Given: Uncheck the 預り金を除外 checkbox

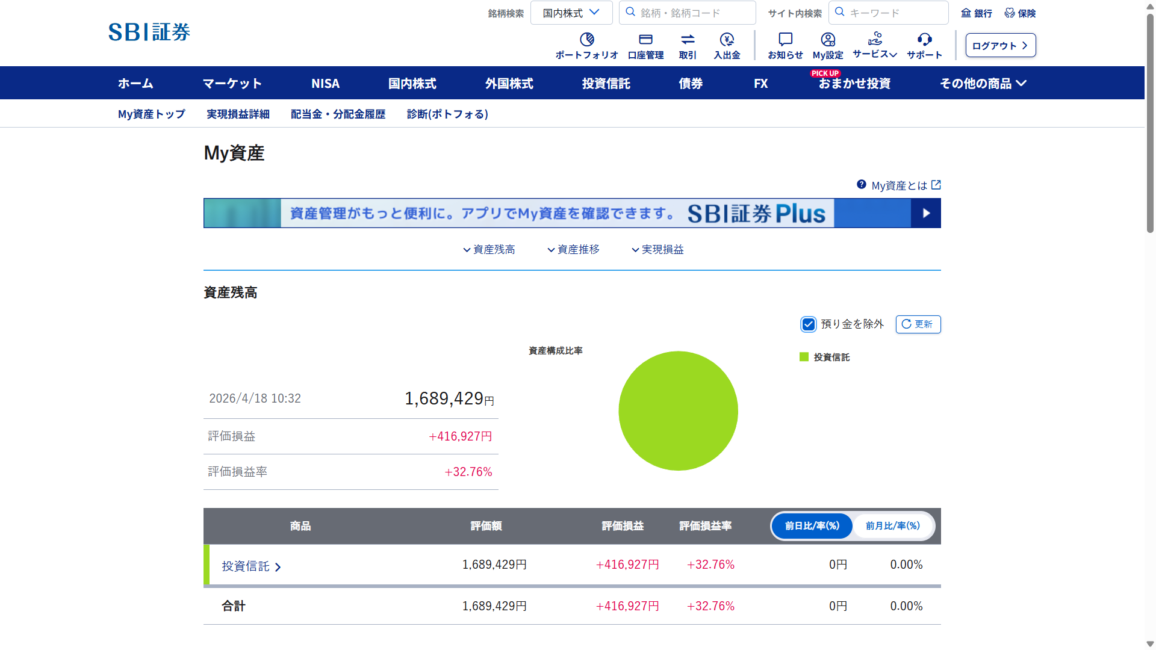Looking at the screenshot, I should [808, 324].
